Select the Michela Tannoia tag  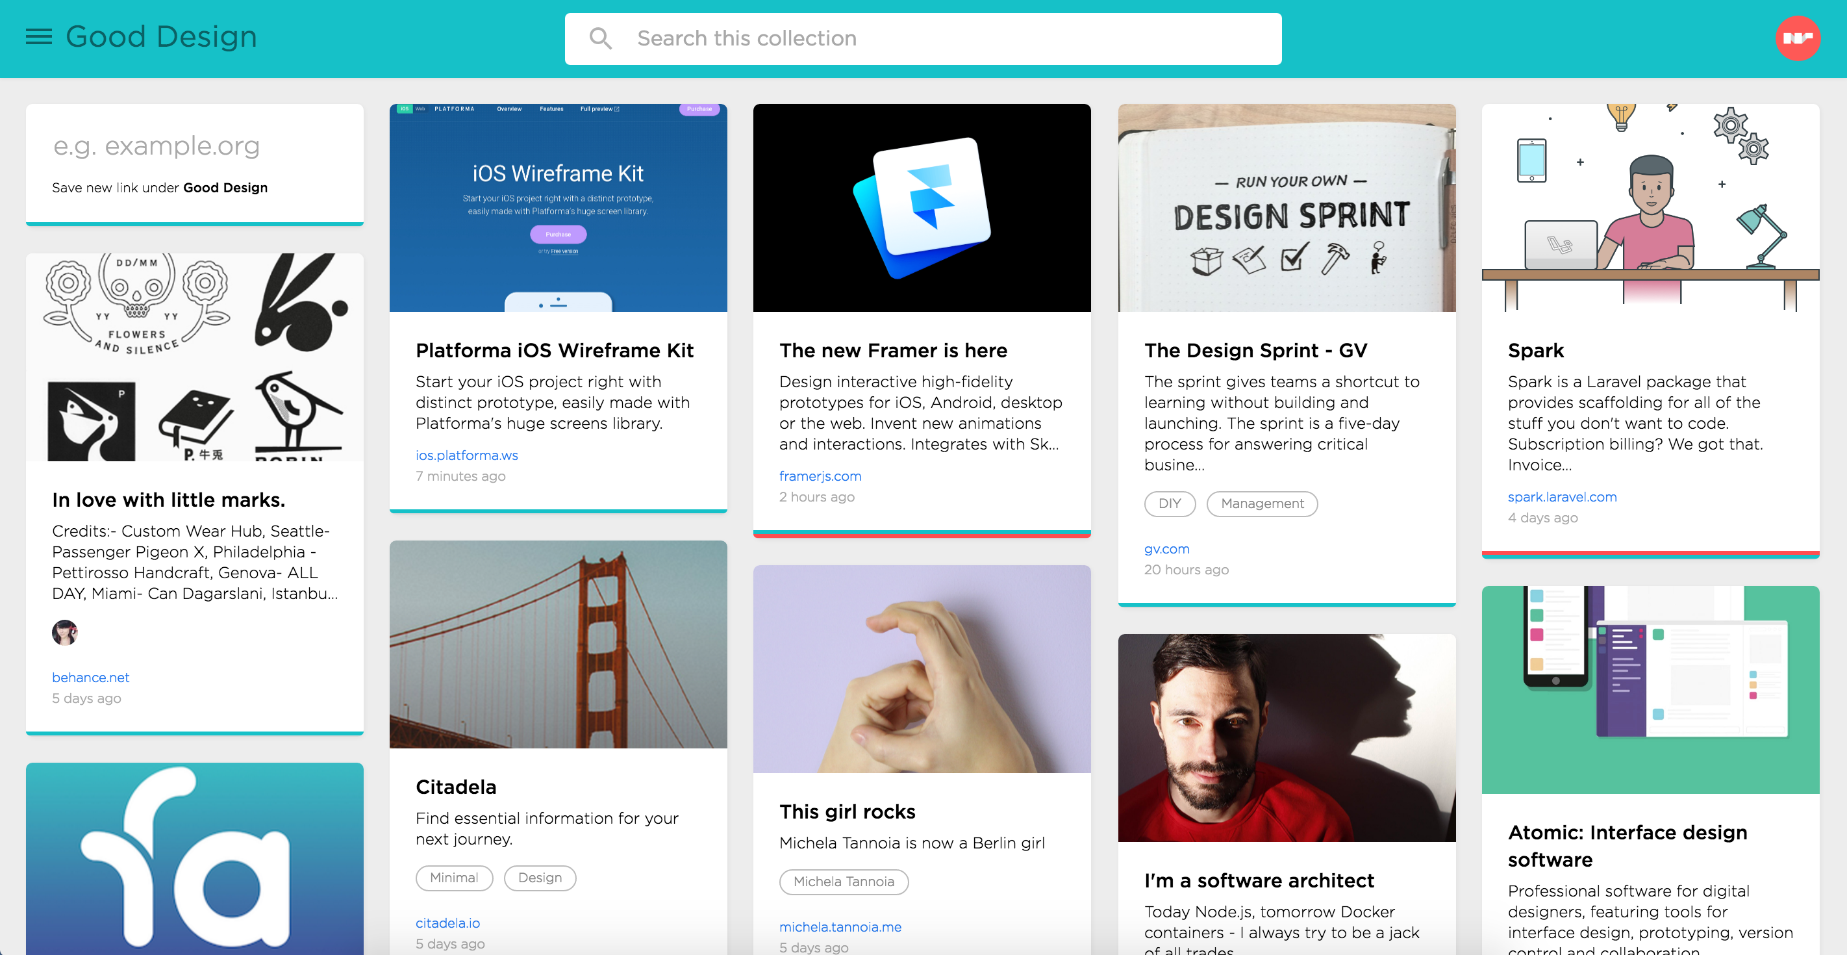843,881
